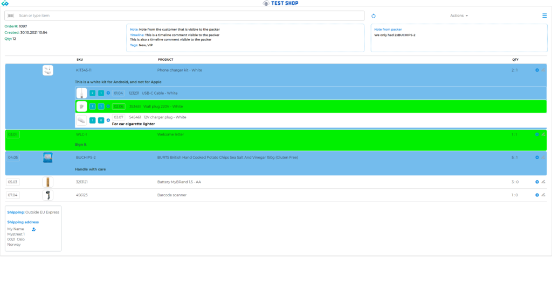
Task: Click the plus icon on the Barcode scanner row
Action: point(537,195)
